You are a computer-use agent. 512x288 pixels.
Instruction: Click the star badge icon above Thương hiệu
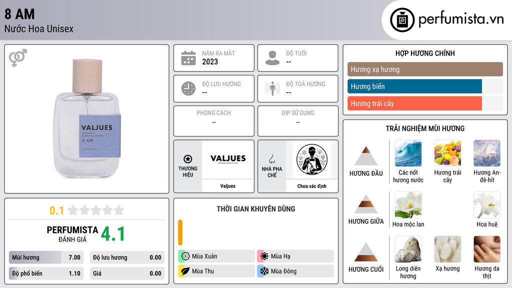[188, 159]
